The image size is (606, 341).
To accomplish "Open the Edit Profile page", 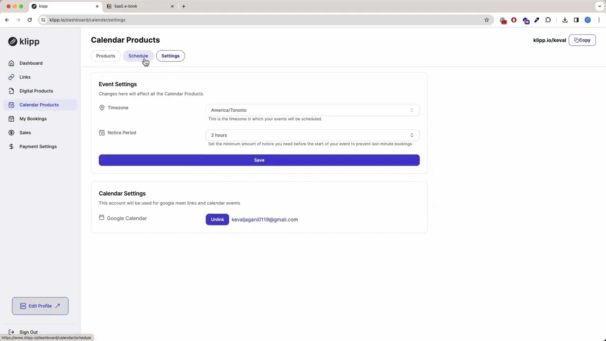I will [40, 305].
